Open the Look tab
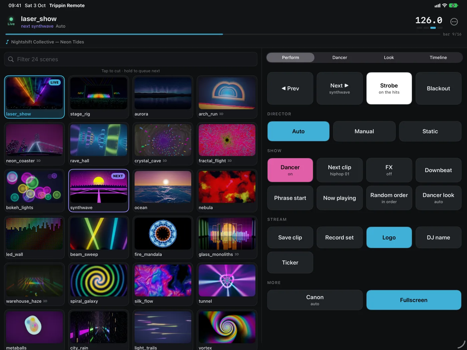Screen dimensions: 467x350 (x=389, y=57)
